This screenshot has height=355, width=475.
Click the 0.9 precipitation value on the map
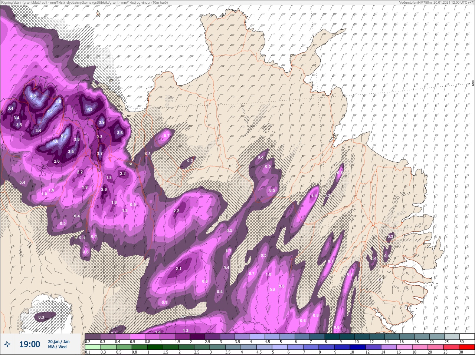pos(133,205)
